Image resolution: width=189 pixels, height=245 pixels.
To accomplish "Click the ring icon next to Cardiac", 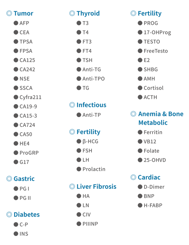I will 133,177.
